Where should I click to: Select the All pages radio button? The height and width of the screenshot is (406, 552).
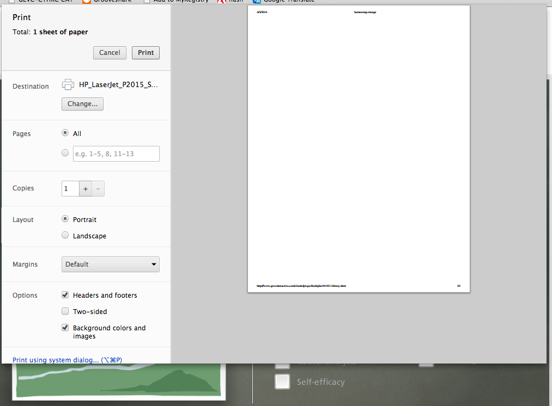click(65, 133)
